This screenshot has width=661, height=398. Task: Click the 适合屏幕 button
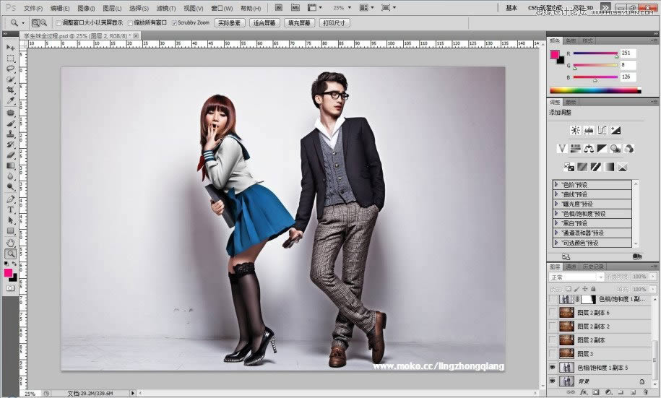click(x=264, y=23)
